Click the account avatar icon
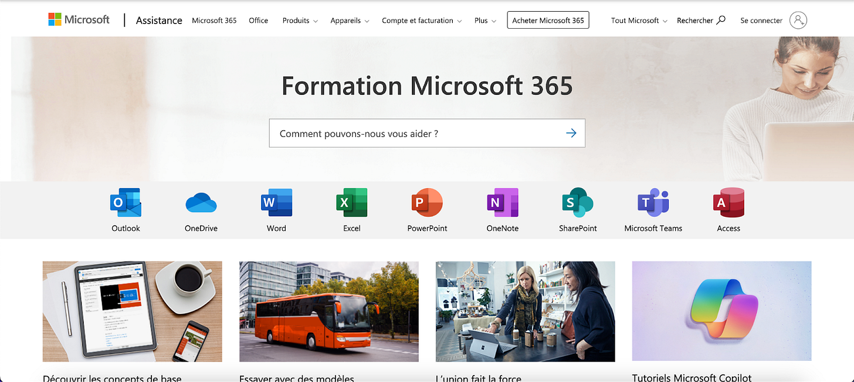854x382 pixels. coord(798,20)
